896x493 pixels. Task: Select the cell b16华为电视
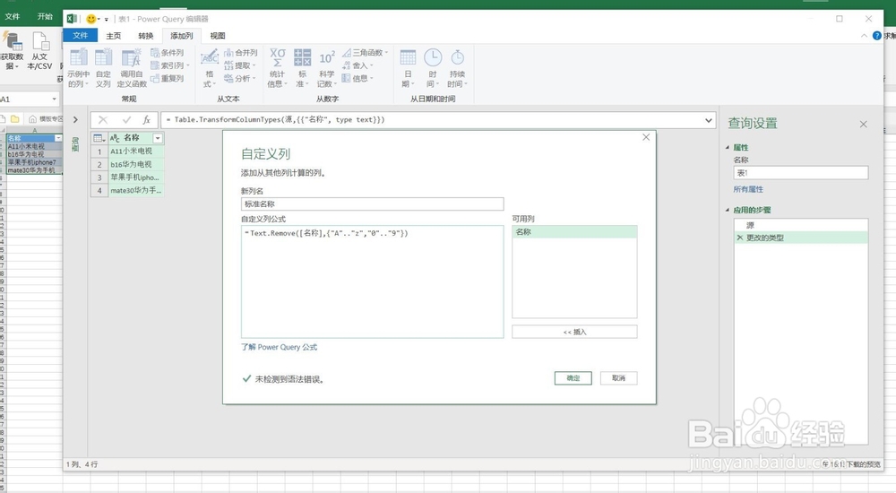click(135, 164)
